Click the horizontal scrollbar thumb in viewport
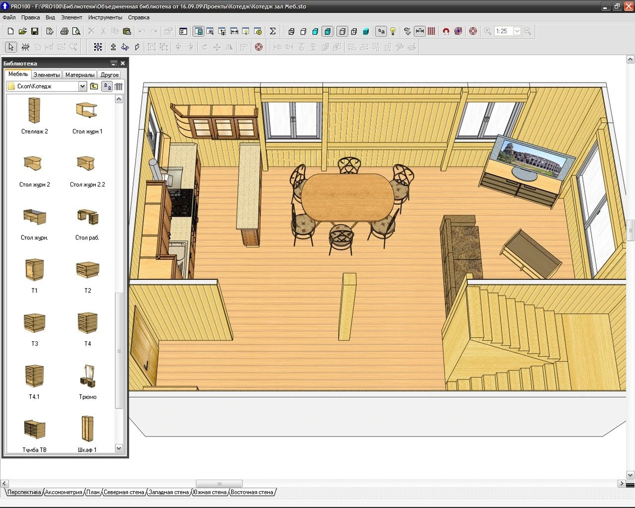Screen dimensions: 635x508 click(219, 484)
